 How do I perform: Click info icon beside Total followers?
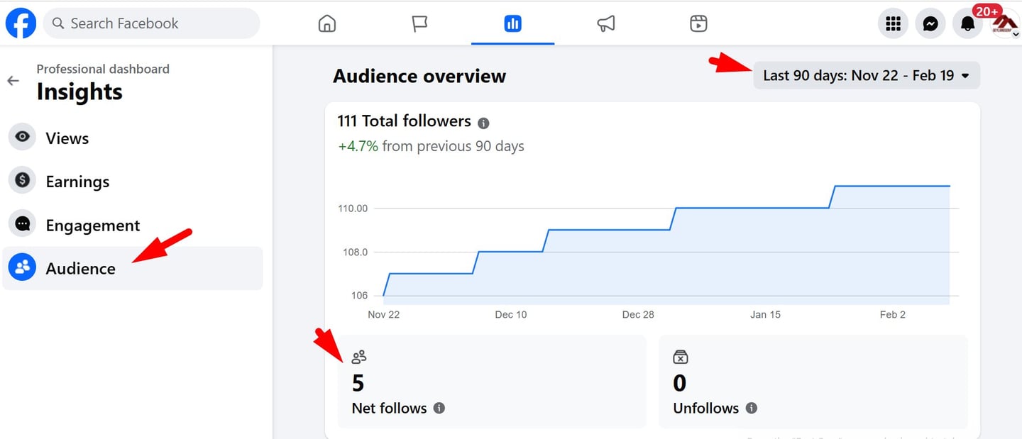(483, 123)
